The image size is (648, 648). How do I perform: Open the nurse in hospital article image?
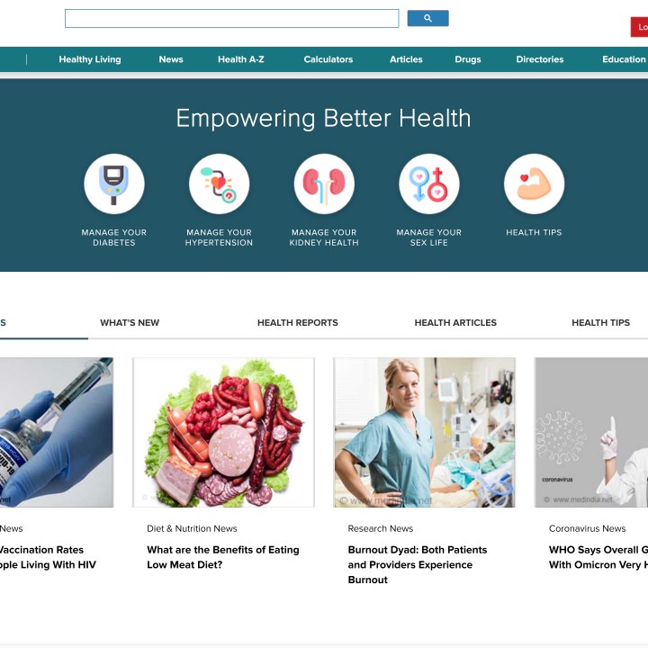425,432
